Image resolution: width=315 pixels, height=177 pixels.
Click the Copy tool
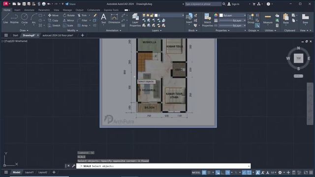(x=53, y=21)
